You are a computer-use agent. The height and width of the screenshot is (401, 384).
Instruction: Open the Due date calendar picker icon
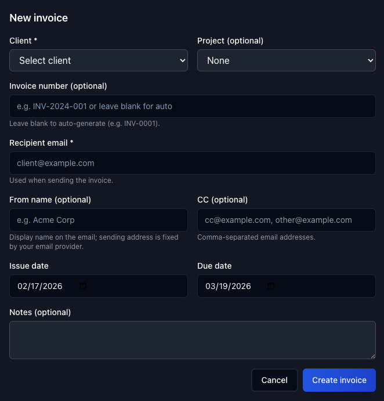(270, 286)
